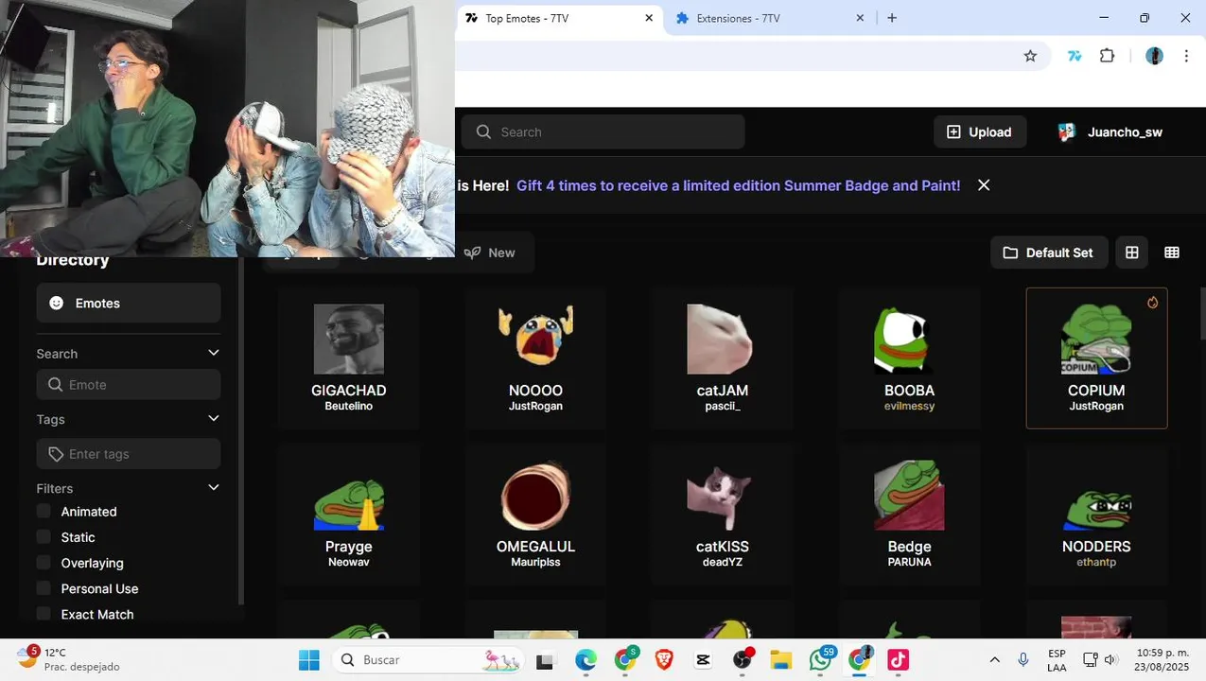Viewport: 1206px width, 681px height.
Task: Open the Juancho_sw account avatar
Action: pyautogui.click(x=1067, y=132)
